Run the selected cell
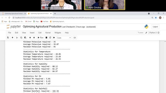The height and width of the screenshot is (93, 166). [x=41, y=38]
